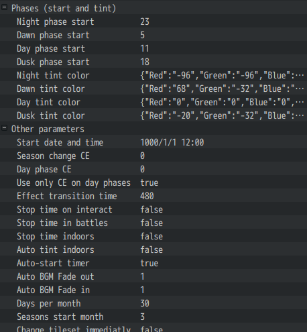Click the Seasons start month parameter
307x332 pixels.
(60, 317)
